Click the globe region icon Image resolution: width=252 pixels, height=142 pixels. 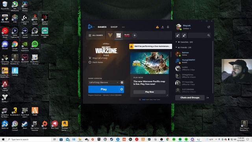(122, 82)
